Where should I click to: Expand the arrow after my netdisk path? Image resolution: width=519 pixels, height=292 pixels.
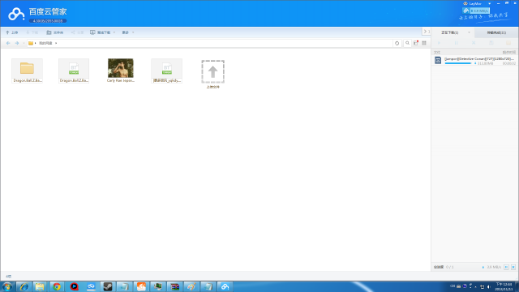[56, 43]
